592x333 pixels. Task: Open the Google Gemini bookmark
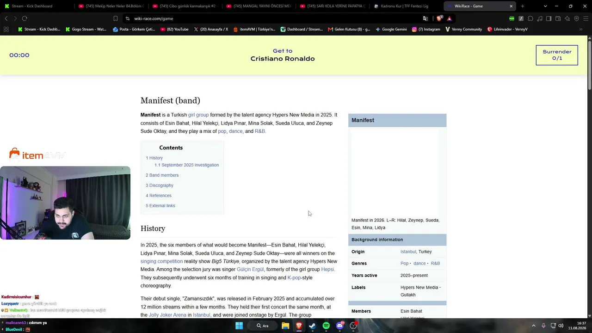click(x=391, y=29)
